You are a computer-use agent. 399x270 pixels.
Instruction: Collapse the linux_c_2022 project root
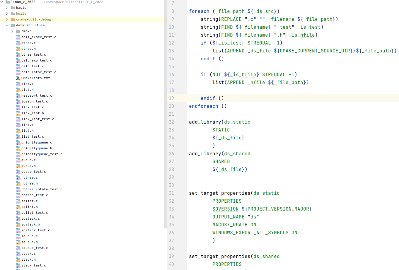pyautogui.click(x=2, y=2)
